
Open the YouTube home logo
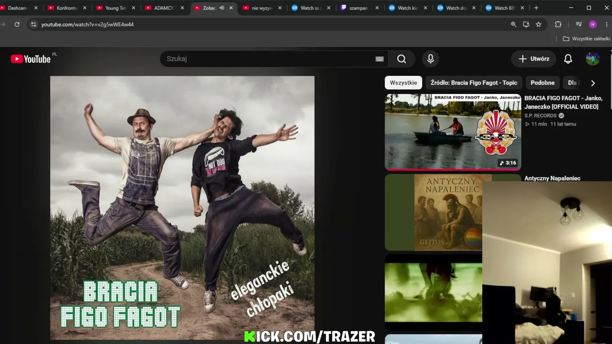click(x=31, y=59)
